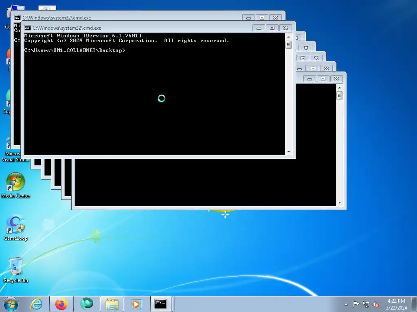Viewport: 417px width, 312px height.
Task: Minimize the front cmd.exe window
Action: [259, 28]
